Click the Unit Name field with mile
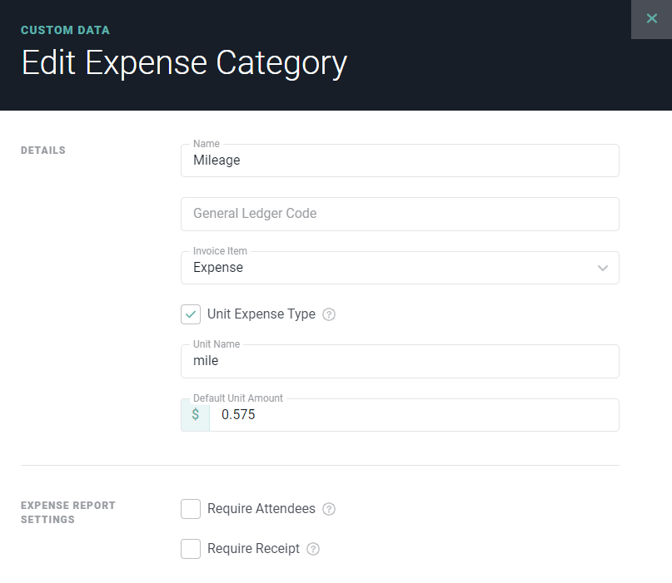 click(x=400, y=361)
